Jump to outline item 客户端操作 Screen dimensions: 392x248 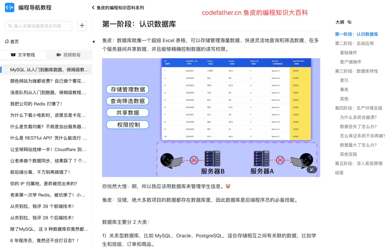(351, 62)
